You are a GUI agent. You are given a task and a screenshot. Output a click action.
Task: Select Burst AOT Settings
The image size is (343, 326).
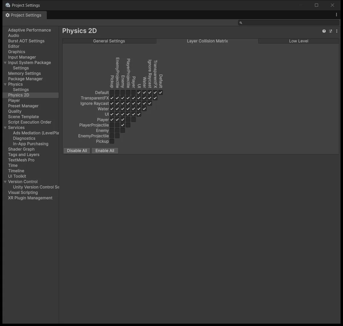click(26, 41)
